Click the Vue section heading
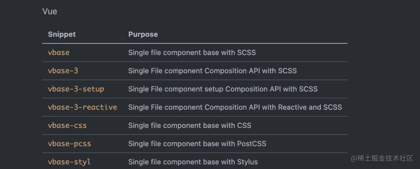 click(50, 12)
